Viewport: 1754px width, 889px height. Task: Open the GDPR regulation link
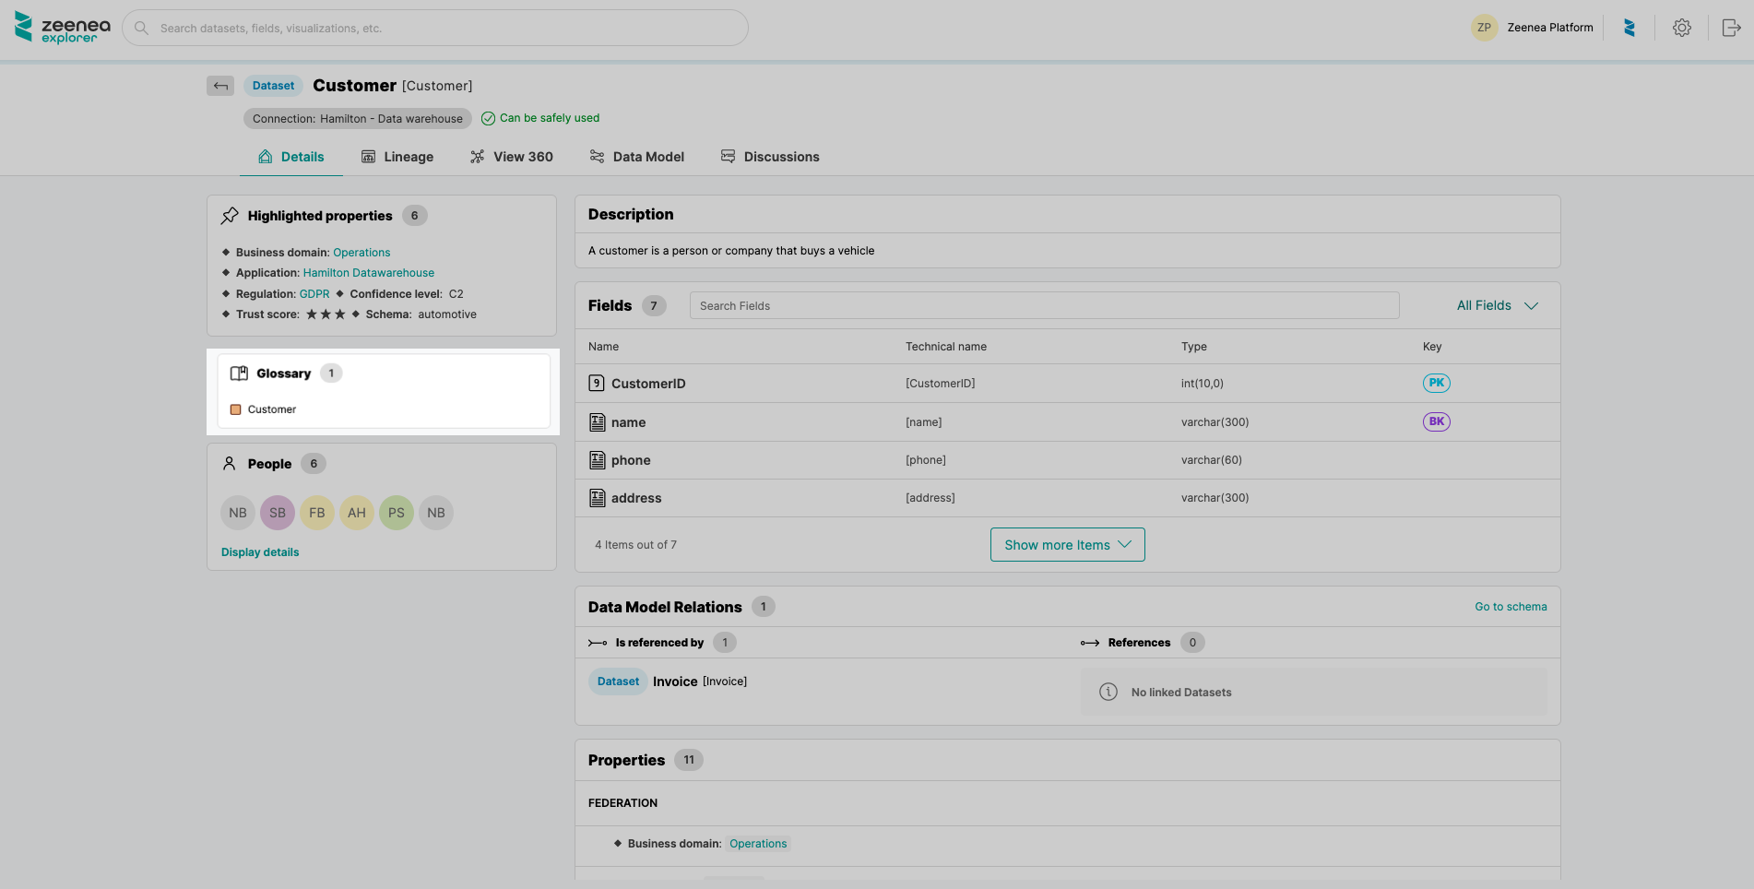coord(314,294)
